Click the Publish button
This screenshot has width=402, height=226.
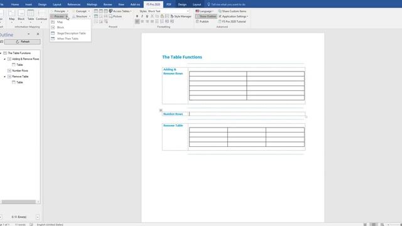pos(202,21)
